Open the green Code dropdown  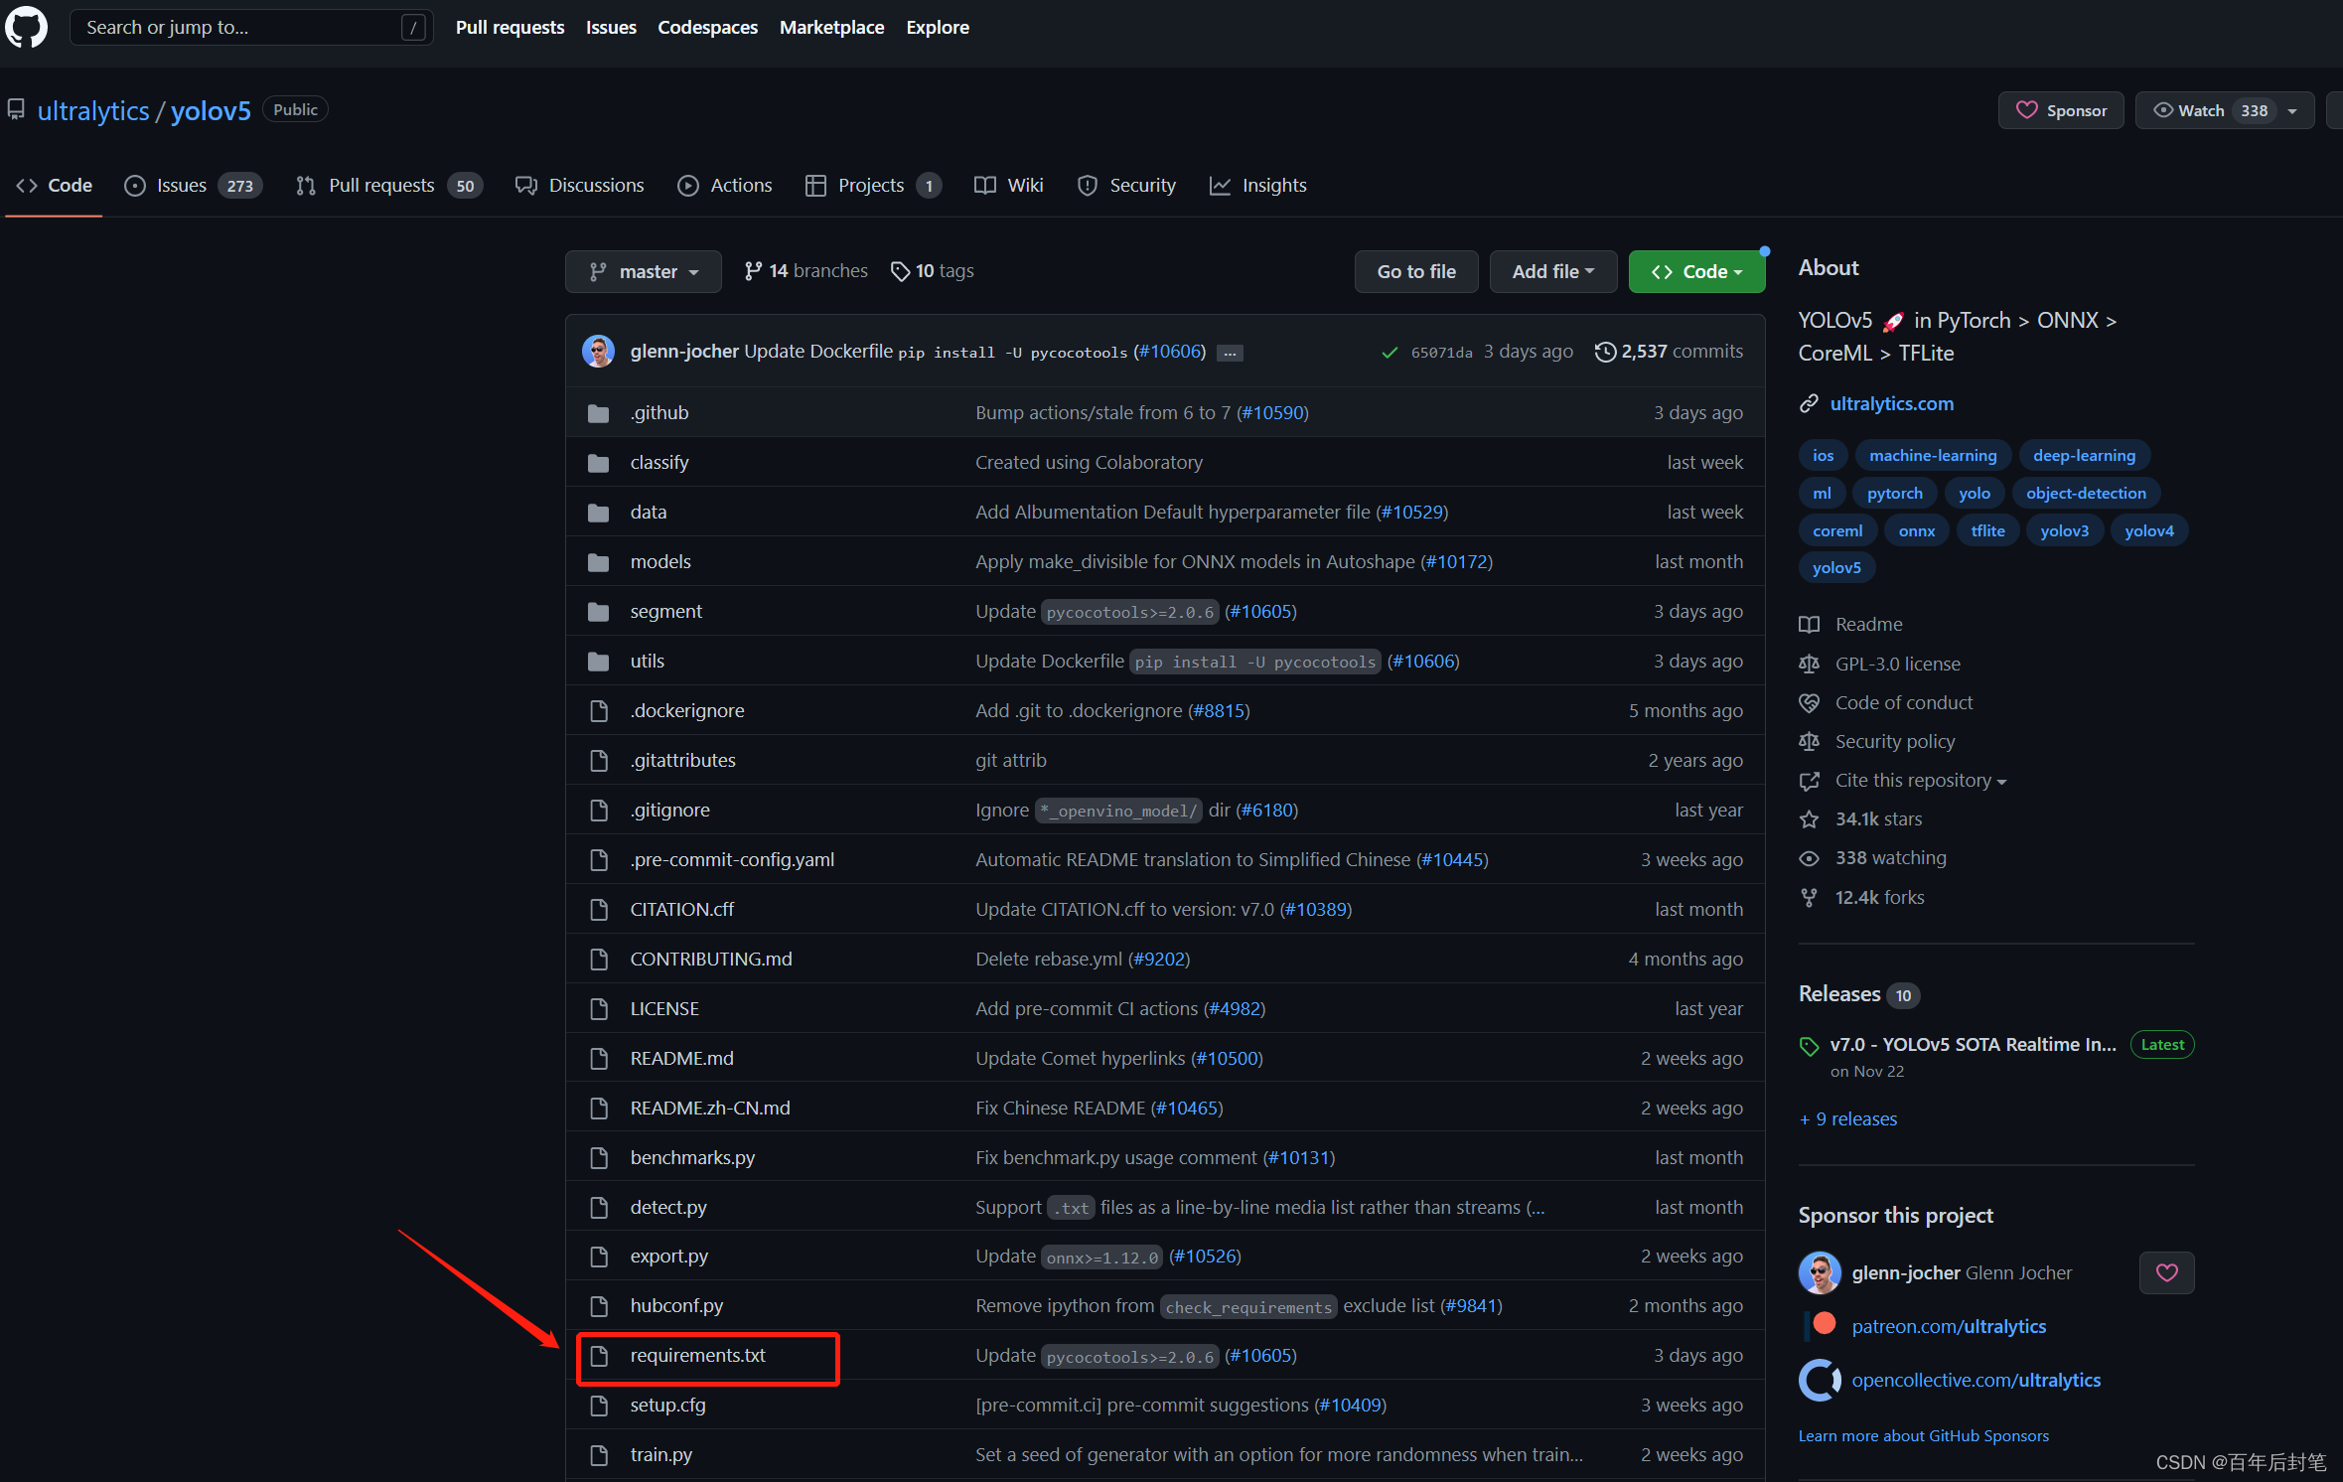(x=1695, y=272)
